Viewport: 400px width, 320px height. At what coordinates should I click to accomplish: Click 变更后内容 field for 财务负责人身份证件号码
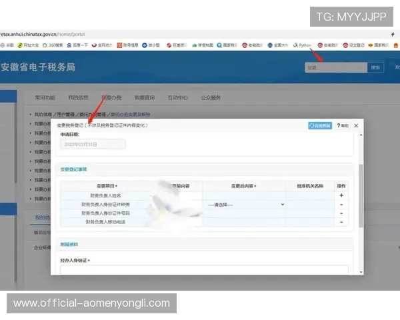tap(245, 213)
